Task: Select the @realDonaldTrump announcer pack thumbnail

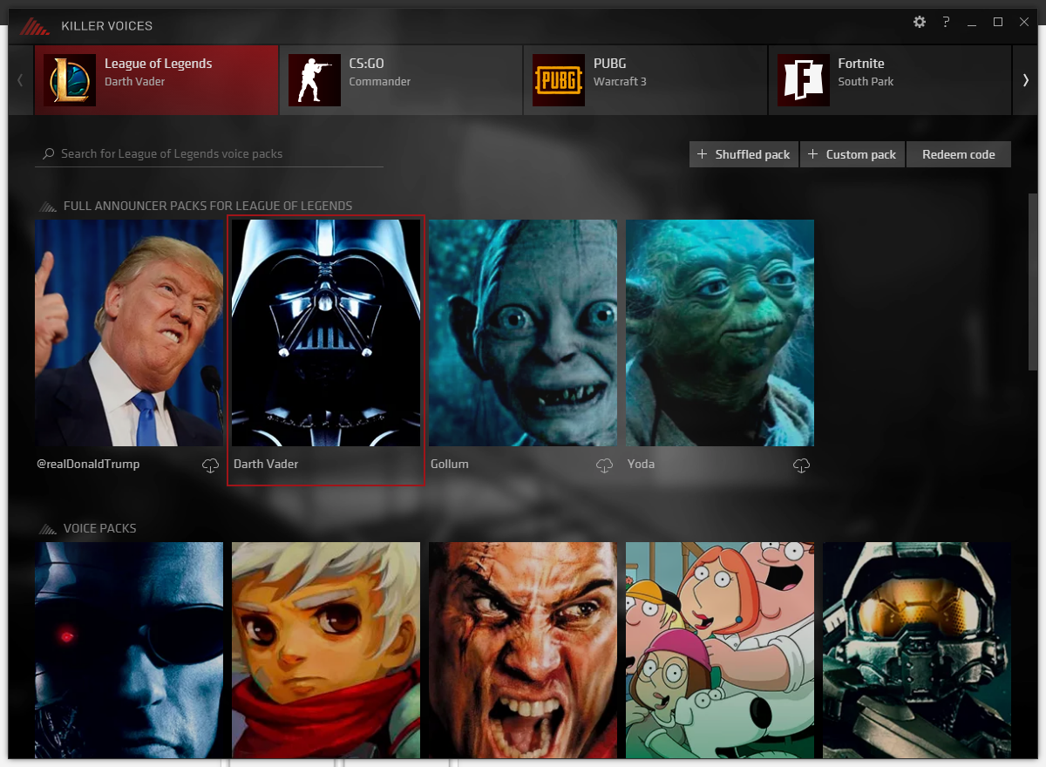Action: coord(129,333)
